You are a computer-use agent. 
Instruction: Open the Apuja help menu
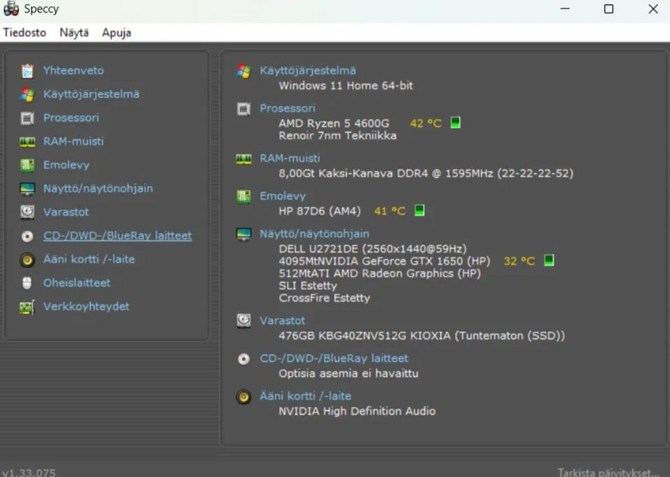click(117, 33)
